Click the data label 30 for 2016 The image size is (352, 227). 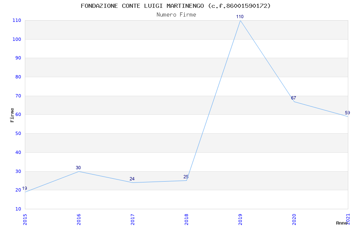[x=78, y=168]
